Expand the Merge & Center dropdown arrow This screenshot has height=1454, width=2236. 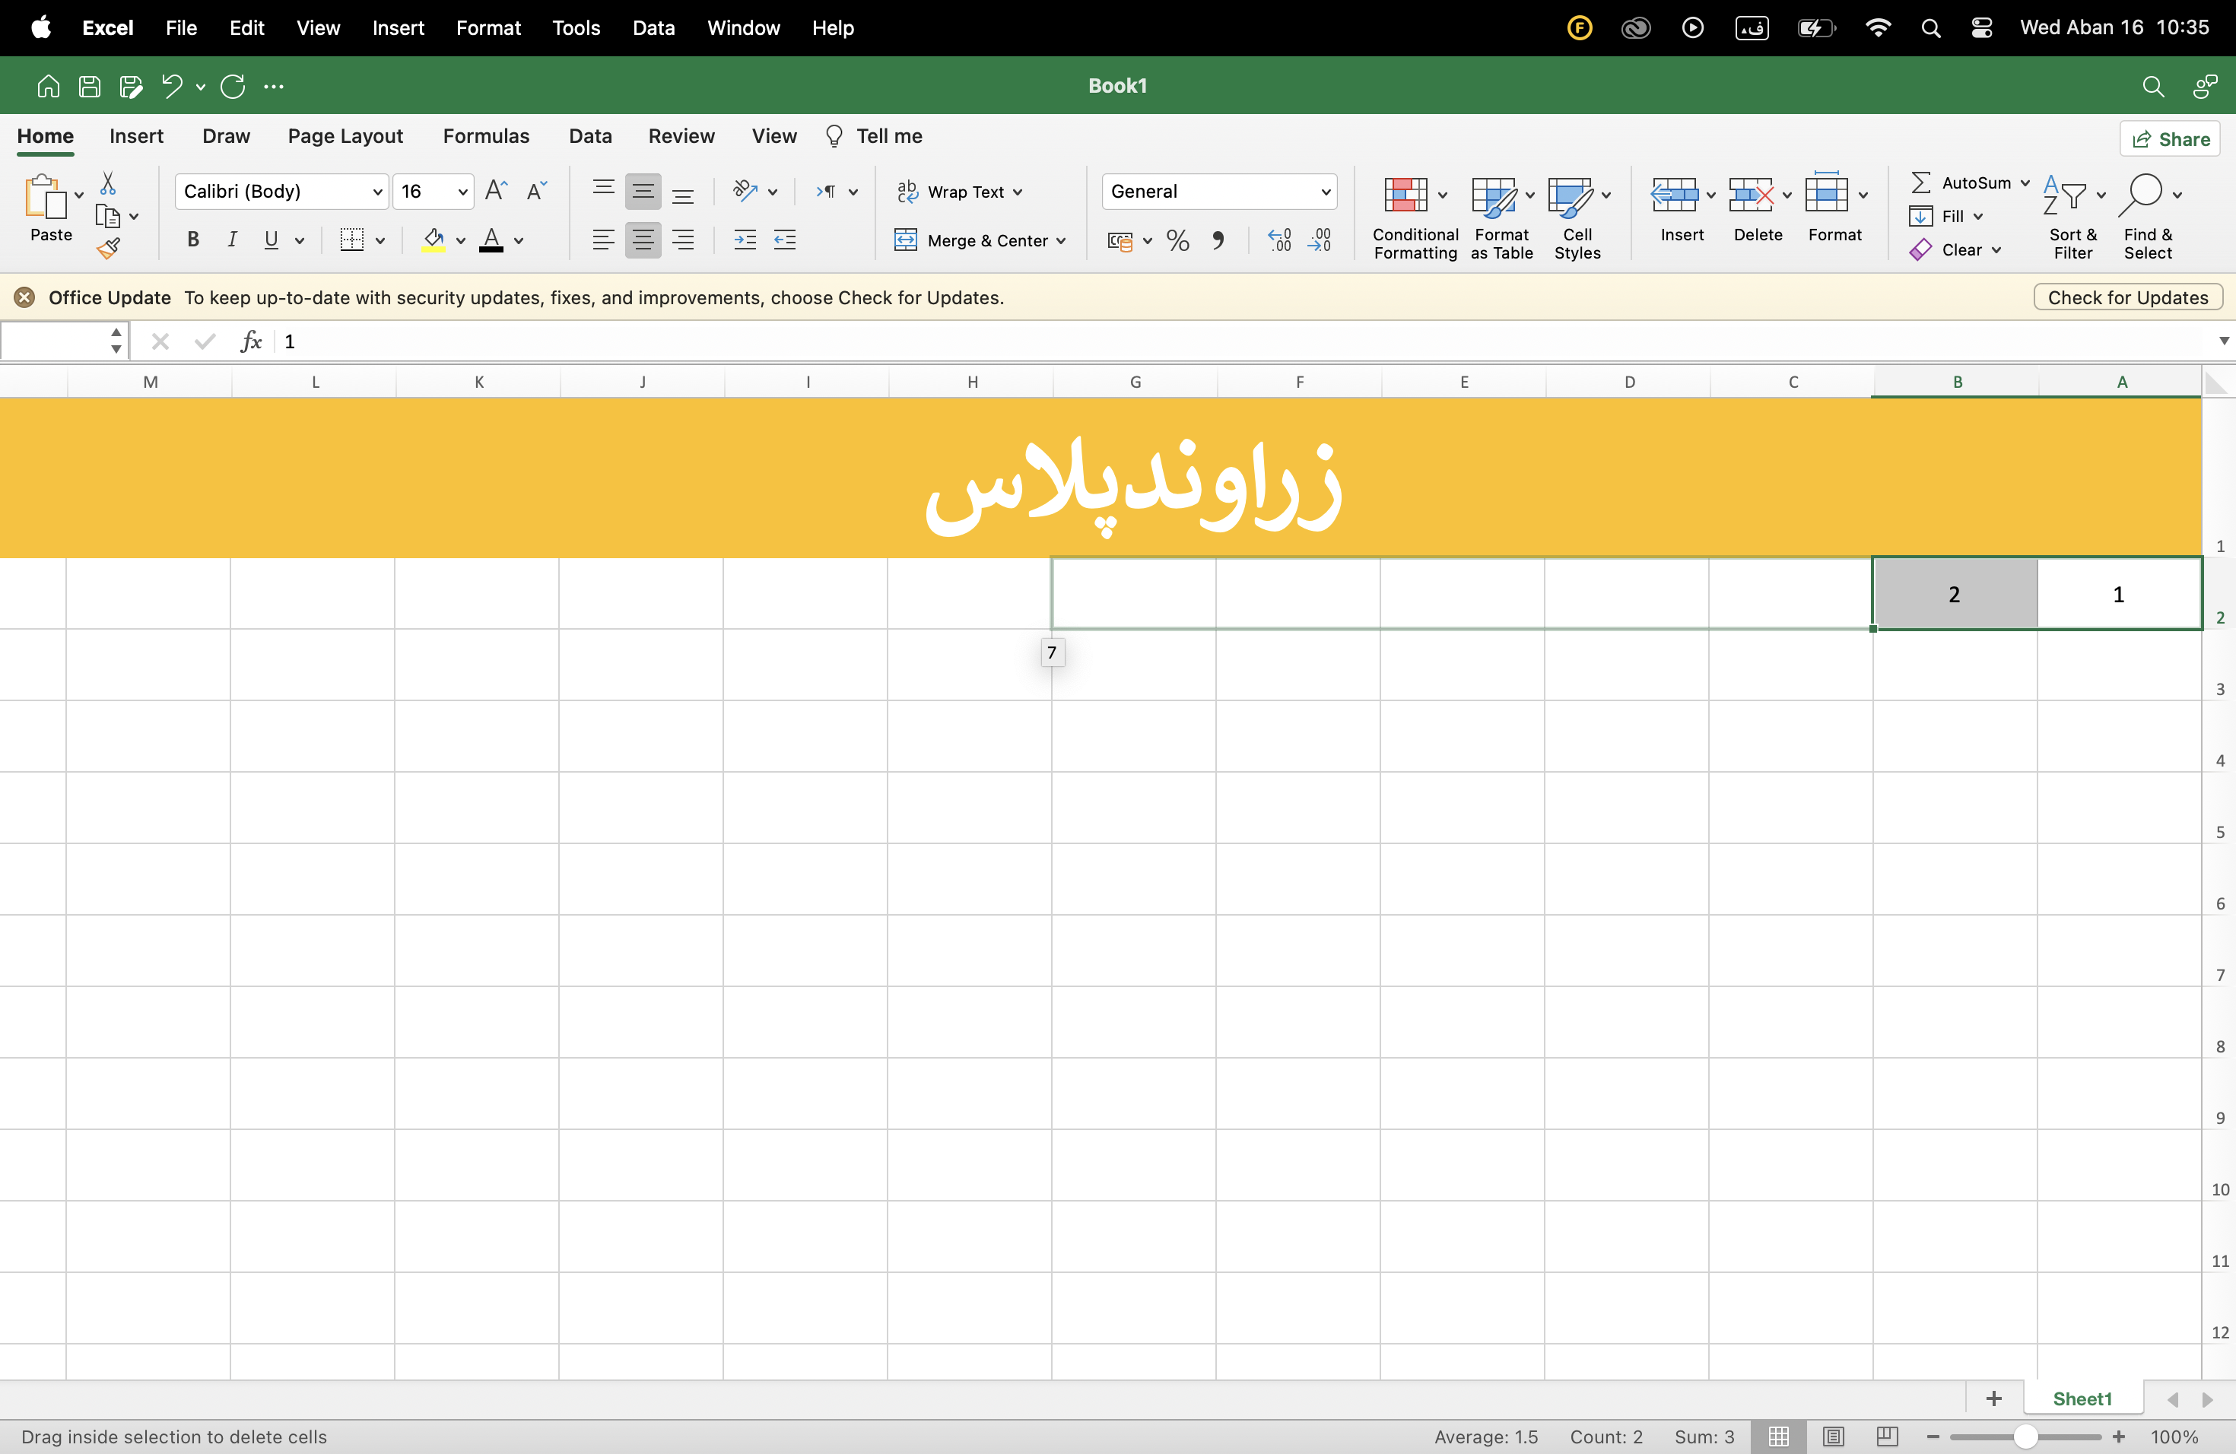click(1062, 241)
